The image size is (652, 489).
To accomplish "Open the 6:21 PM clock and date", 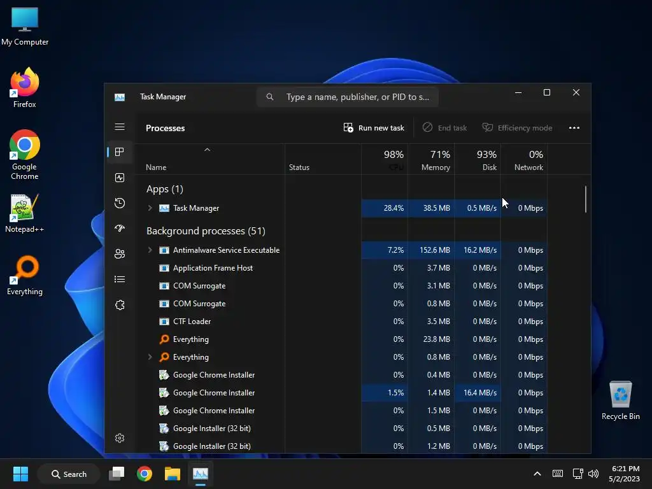I will (624, 474).
